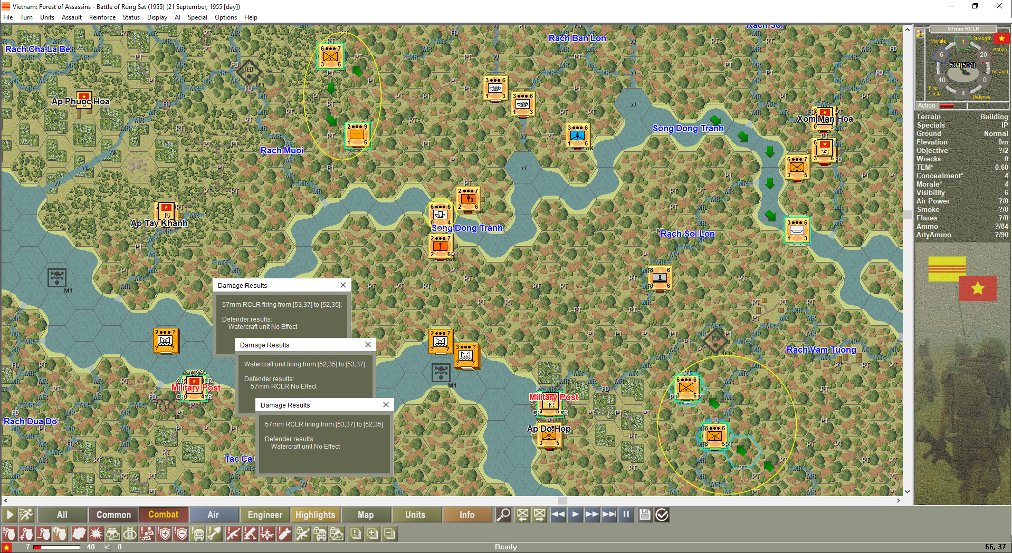This screenshot has height=553, width=1012.
Task: Click the explosion starburst icon
Action: coord(96,533)
